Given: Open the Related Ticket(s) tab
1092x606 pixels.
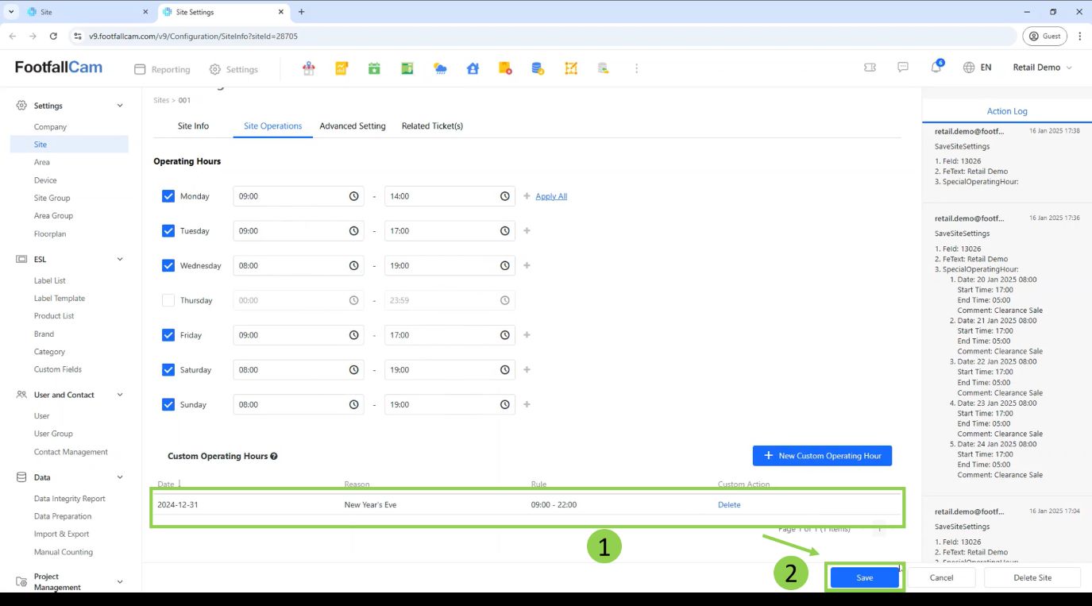Looking at the screenshot, I should coord(432,126).
